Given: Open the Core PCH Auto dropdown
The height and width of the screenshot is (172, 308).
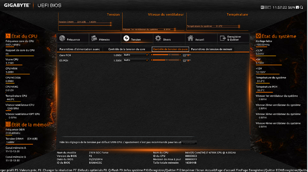Looking at the screenshot, I should pos(136,55).
